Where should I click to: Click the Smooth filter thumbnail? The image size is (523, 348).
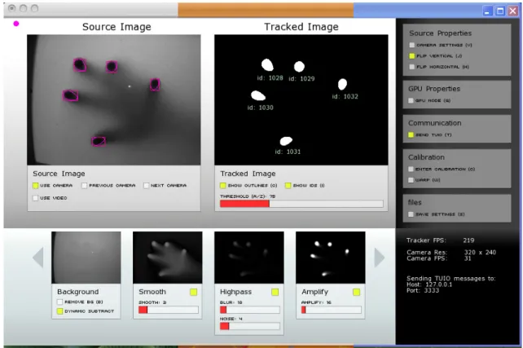(x=168, y=258)
